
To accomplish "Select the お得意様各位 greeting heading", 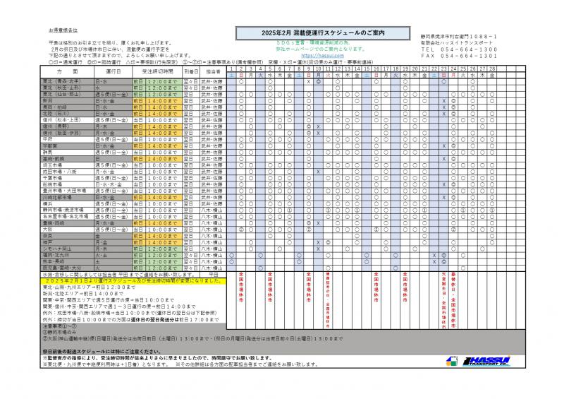I will coord(63,30).
